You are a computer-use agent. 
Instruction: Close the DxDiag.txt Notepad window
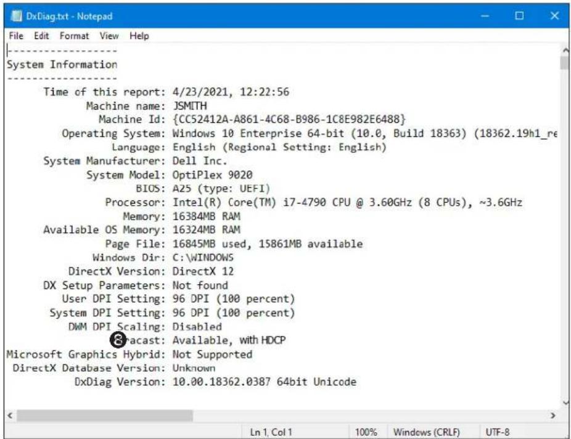554,16
